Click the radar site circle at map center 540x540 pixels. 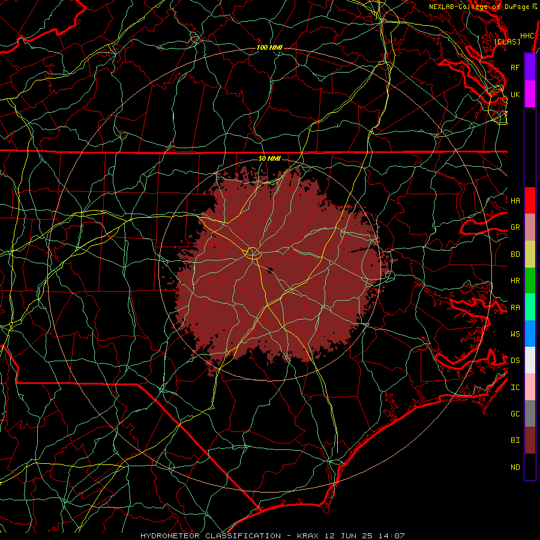click(x=253, y=253)
